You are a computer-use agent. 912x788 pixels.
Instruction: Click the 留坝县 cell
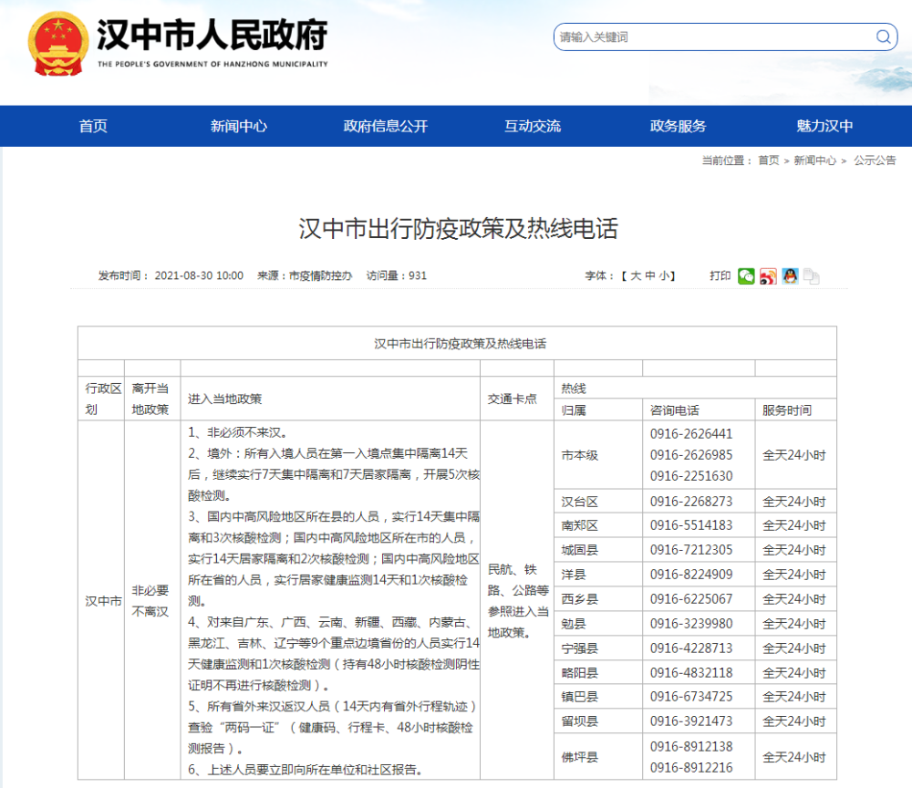[x=598, y=721]
